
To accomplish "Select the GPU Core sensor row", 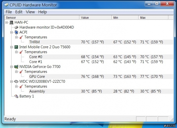I will click(x=101, y=76).
